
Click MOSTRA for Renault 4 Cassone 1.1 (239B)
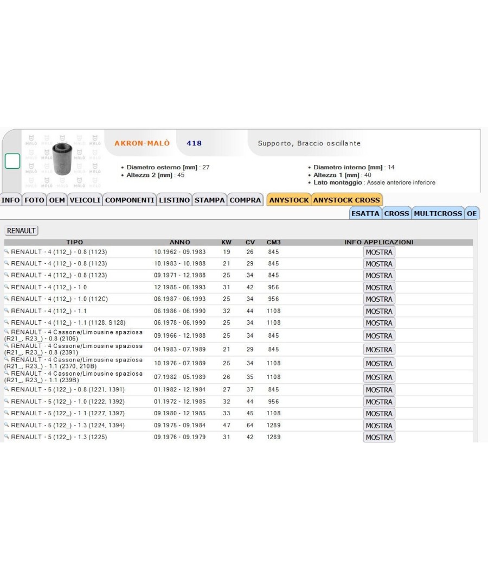[379, 377]
